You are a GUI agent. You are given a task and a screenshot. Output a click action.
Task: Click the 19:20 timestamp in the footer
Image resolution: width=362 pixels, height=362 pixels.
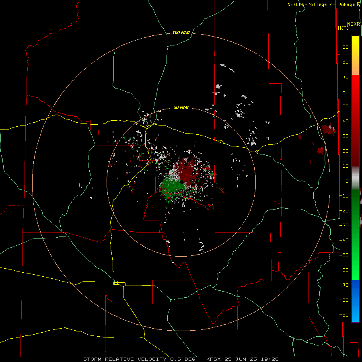click(269, 359)
